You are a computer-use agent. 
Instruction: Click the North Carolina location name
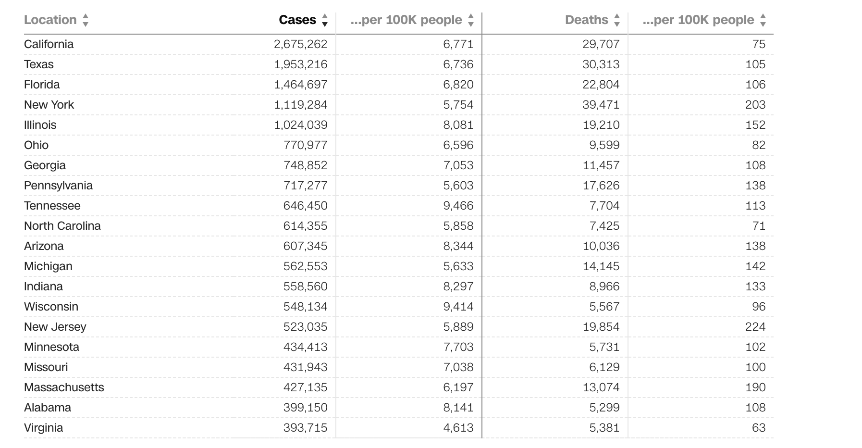pyautogui.click(x=62, y=226)
